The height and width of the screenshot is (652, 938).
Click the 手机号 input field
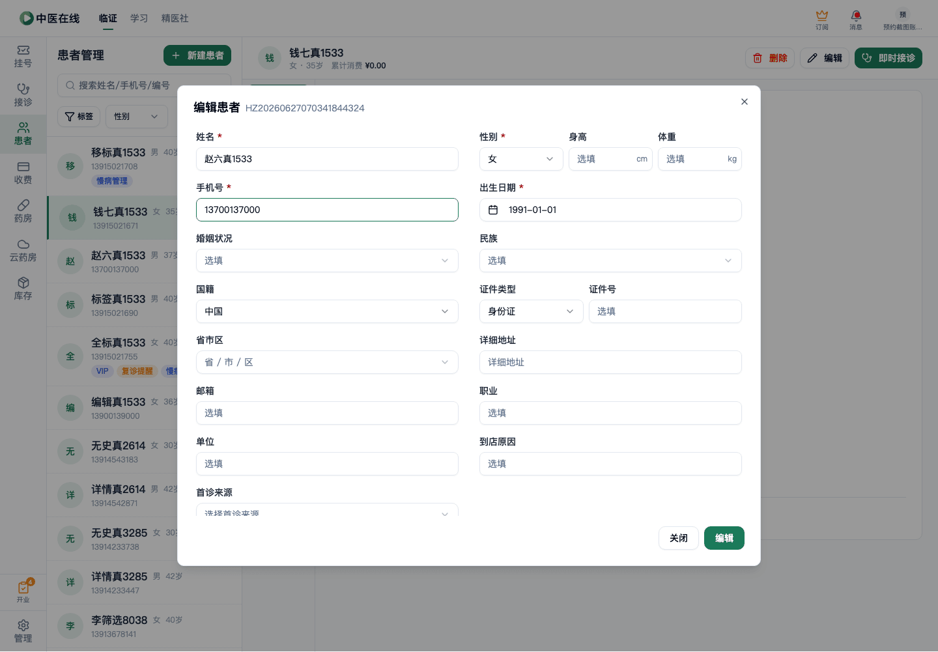(327, 210)
